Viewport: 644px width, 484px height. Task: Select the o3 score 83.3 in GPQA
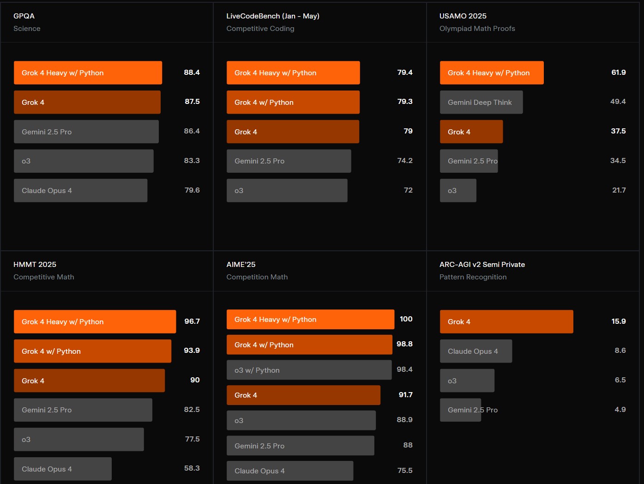point(192,161)
